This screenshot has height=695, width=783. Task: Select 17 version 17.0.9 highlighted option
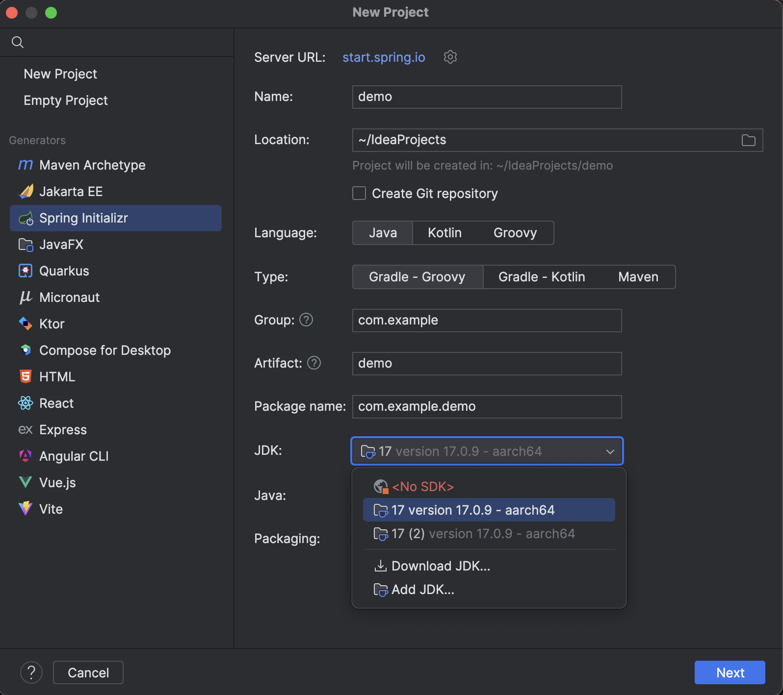pyautogui.click(x=489, y=510)
